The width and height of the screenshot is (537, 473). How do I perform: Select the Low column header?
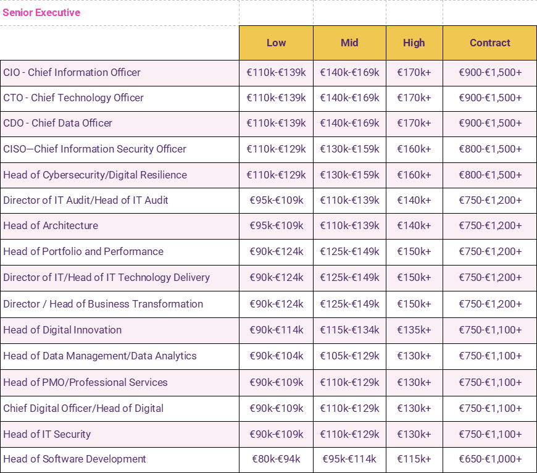coord(276,43)
